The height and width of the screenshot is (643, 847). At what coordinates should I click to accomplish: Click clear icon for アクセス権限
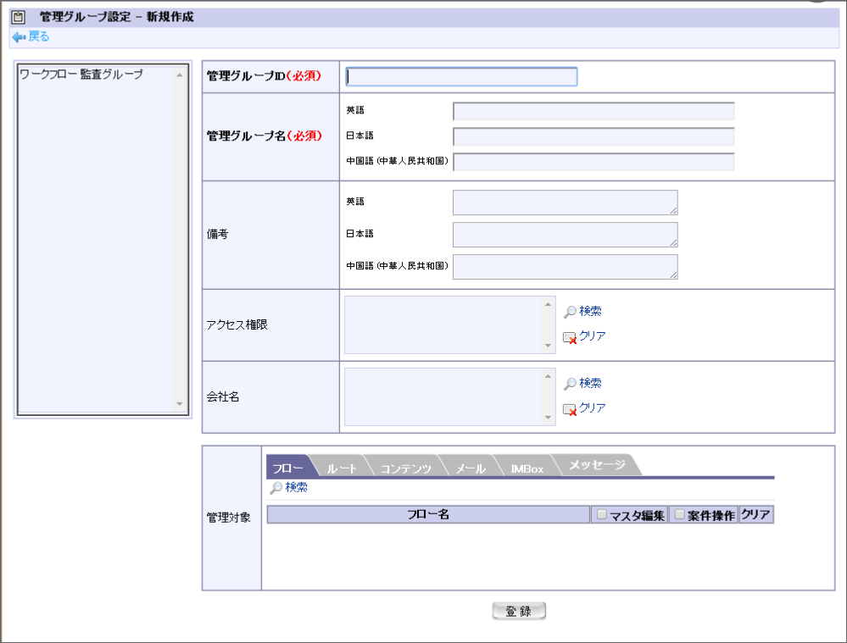pyautogui.click(x=570, y=337)
